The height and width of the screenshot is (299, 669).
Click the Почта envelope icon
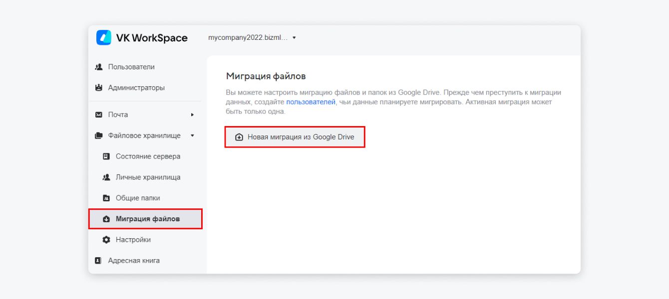[x=100, y=114]
